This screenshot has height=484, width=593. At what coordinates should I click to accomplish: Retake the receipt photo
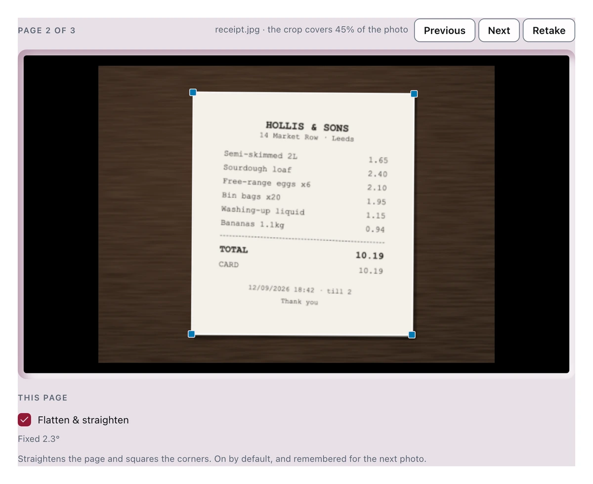click(x=549, y=30)
